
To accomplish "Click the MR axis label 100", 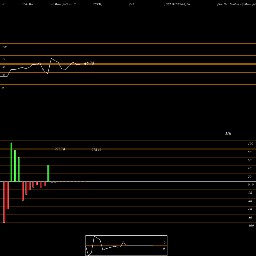I will pos(250,144).
